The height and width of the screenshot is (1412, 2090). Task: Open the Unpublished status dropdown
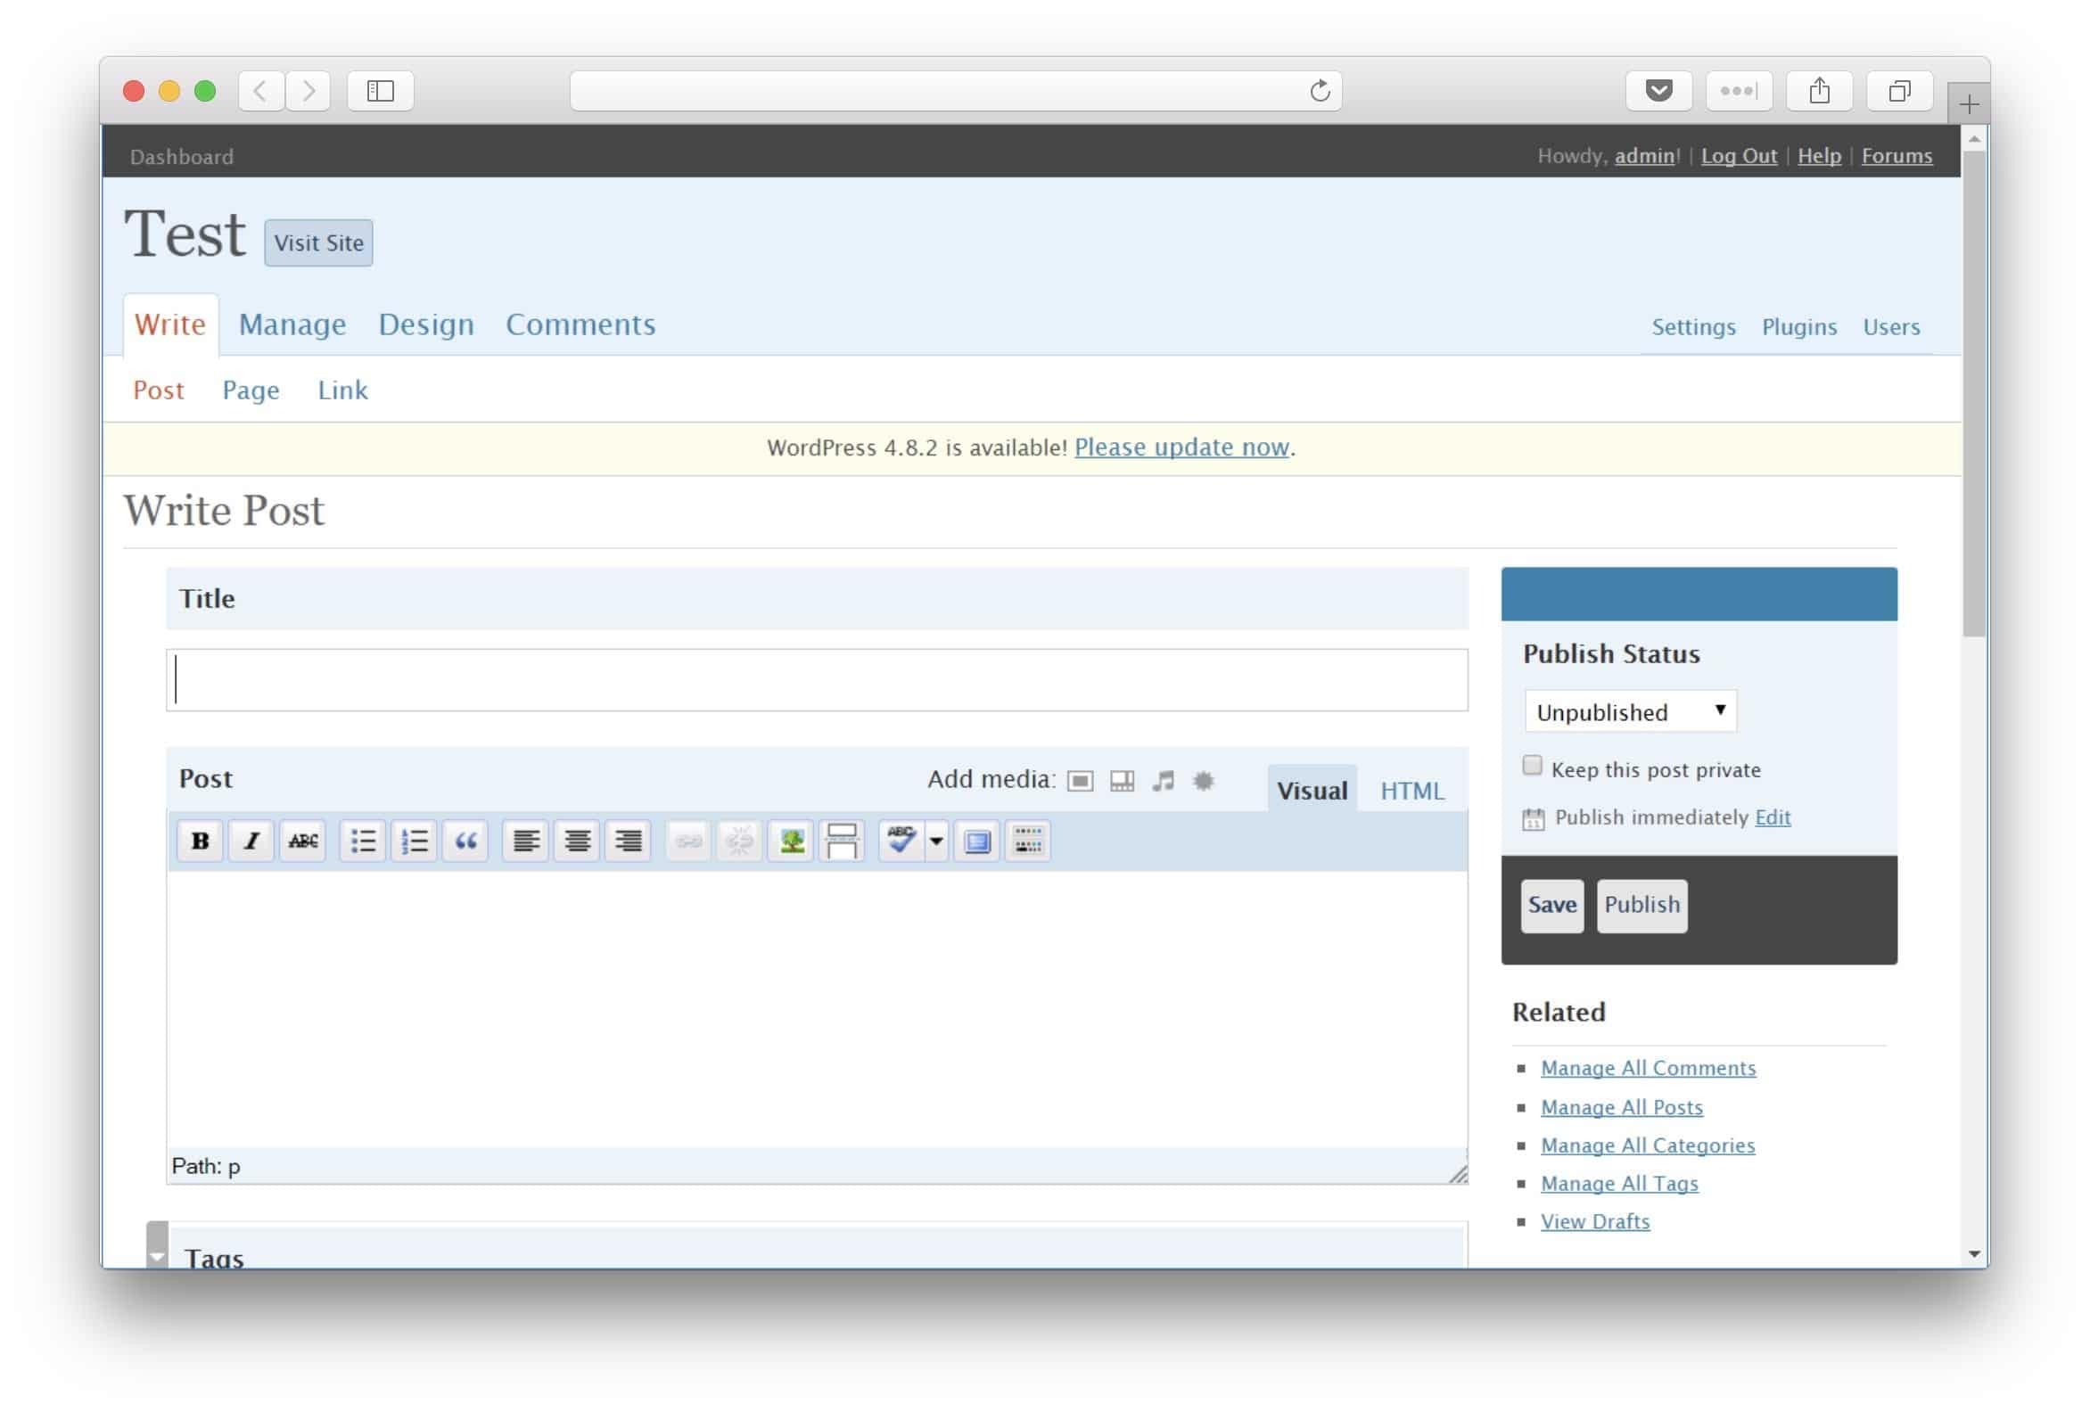pos(1630,711)
